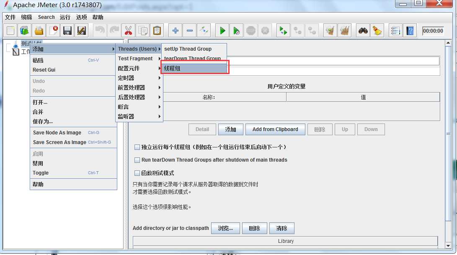Choose Save Screen As Image
457x255 pixels.
point(73,142)
